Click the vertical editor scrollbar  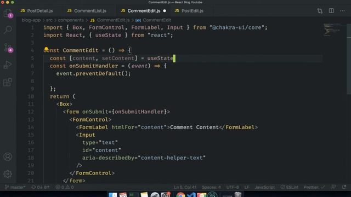point(349,59)
